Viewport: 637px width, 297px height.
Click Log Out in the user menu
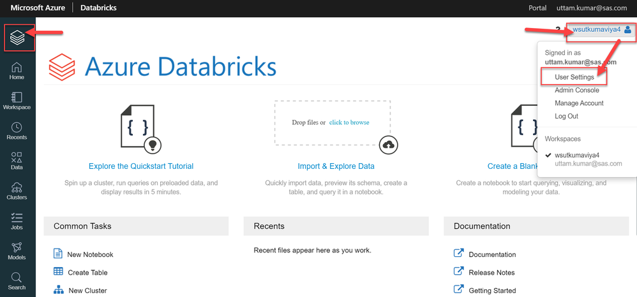pyautogui.click(x=566, y=116)
